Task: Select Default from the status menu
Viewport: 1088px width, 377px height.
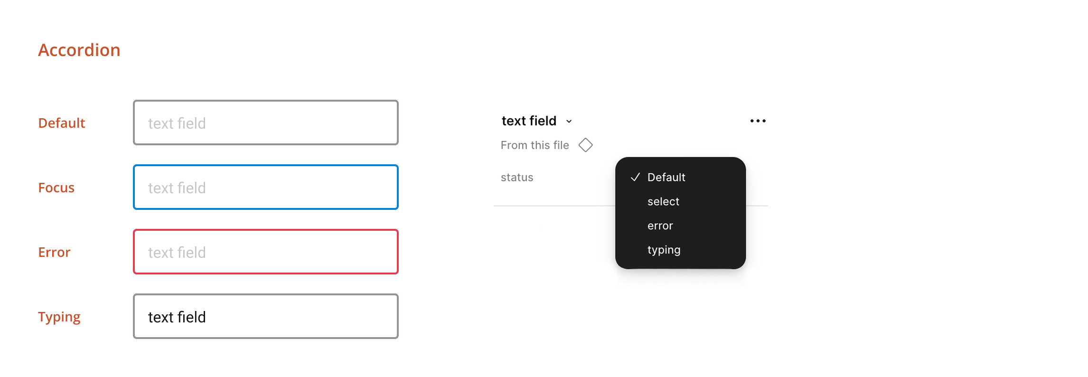Action: [666, 177]
